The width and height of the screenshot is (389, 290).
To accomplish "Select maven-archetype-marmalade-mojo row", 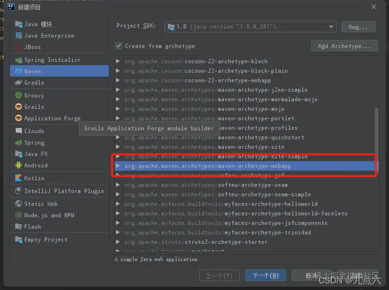I will [x=244, y=99].
